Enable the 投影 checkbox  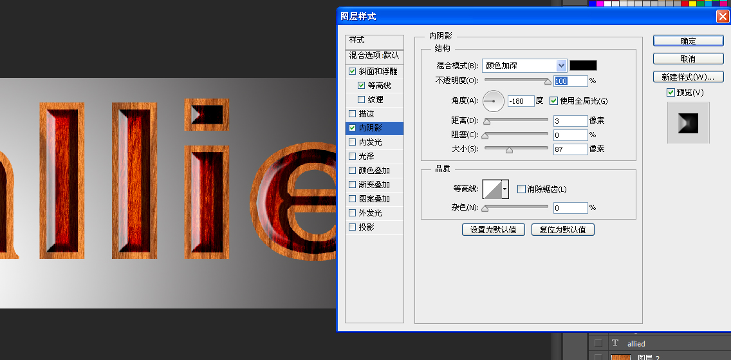pos(353,227)
